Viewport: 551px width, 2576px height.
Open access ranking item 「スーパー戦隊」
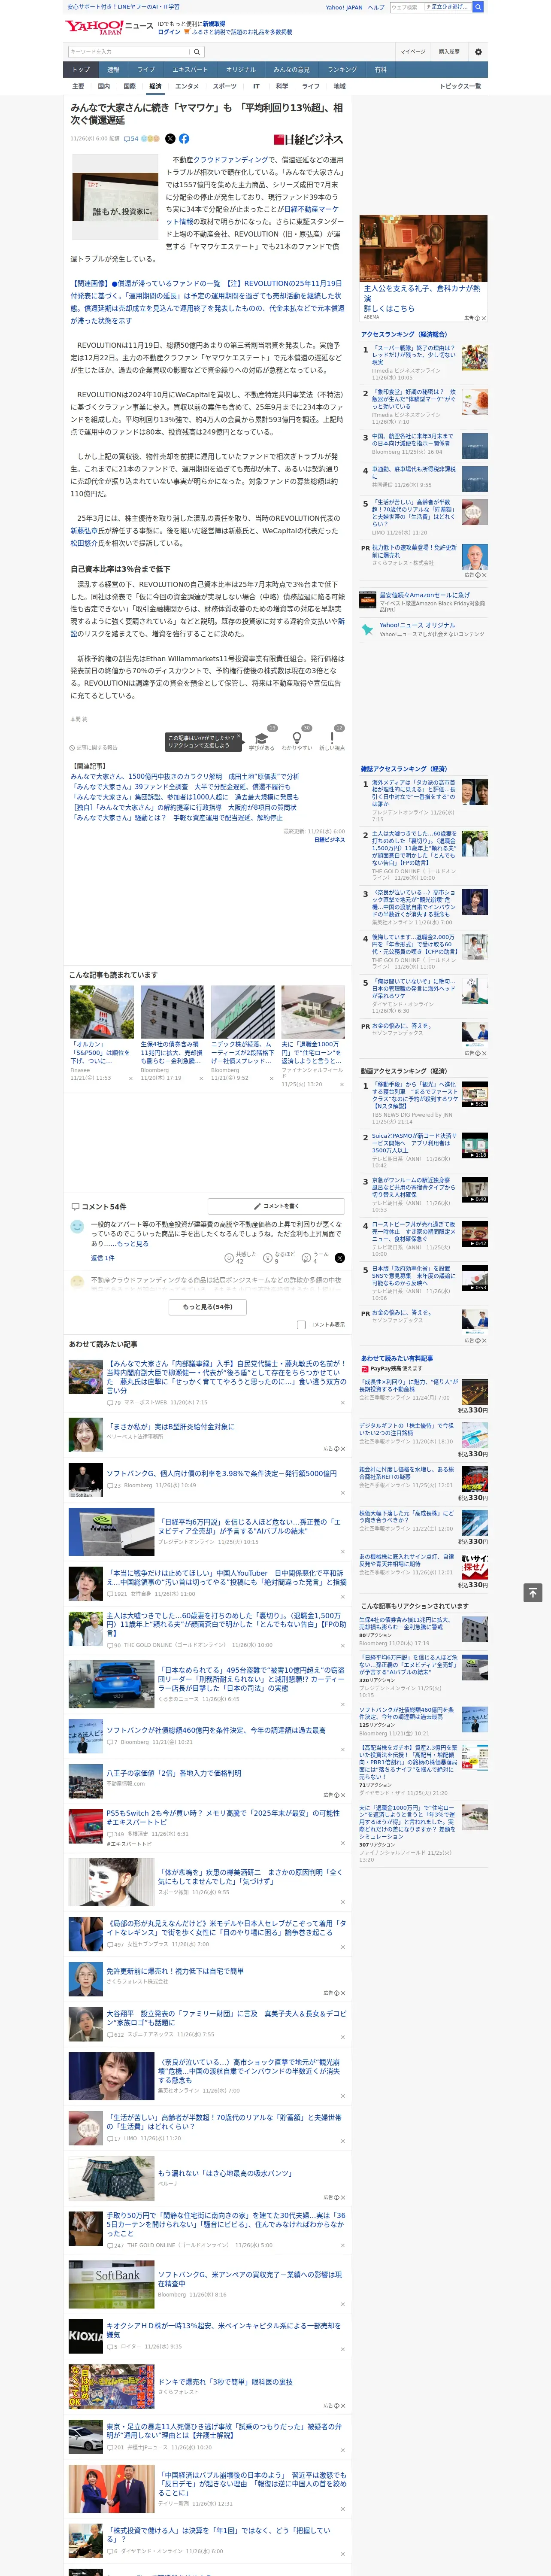[x=414, y=355]
